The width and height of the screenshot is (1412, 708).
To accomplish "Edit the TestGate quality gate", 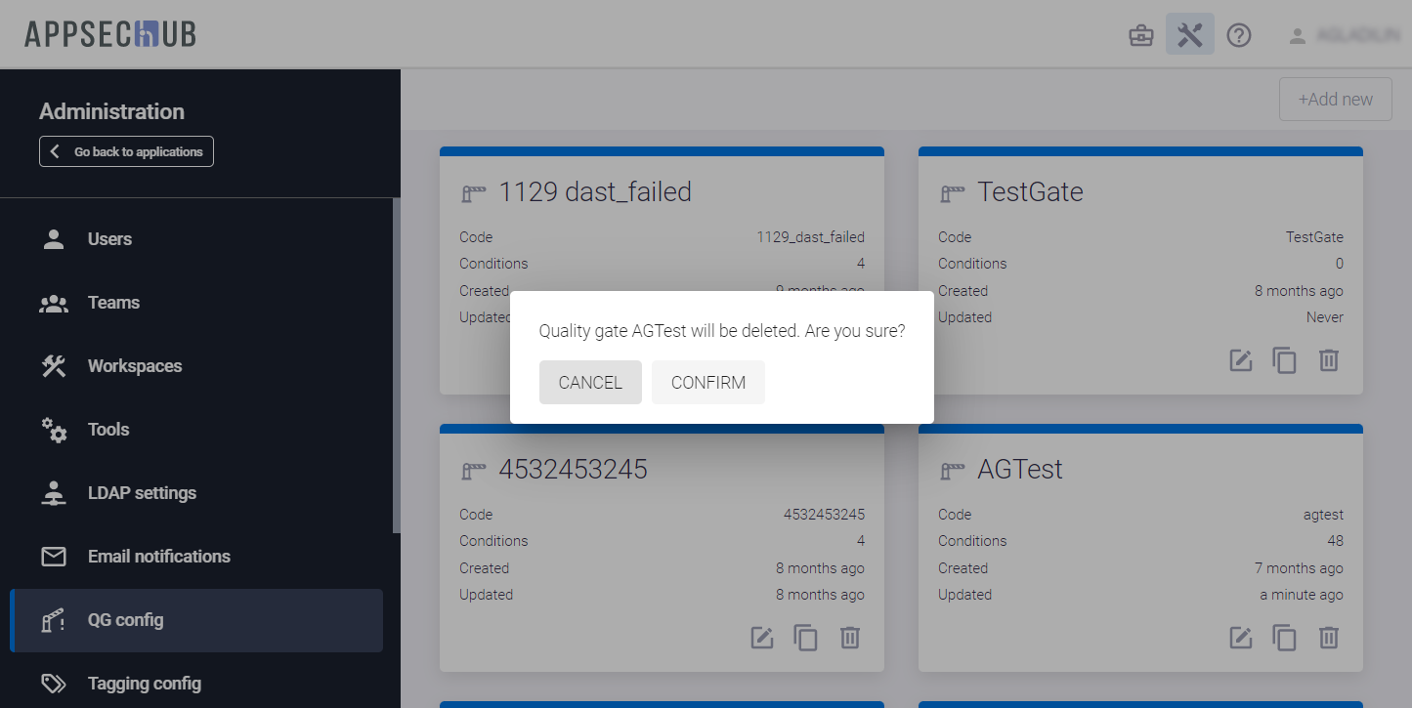I will coord(1240,360).
